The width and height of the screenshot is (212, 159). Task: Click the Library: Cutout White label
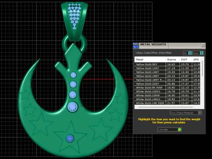pos(154,53)
